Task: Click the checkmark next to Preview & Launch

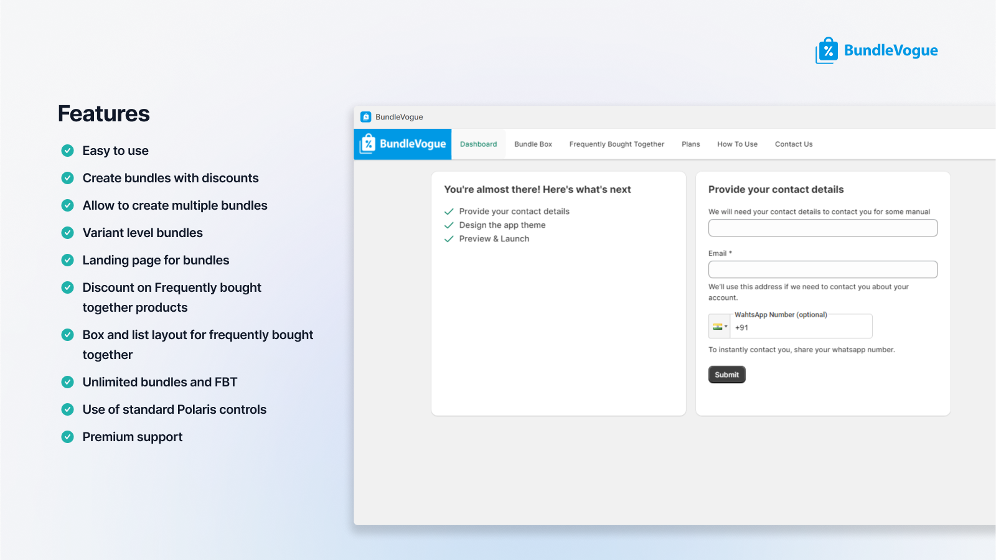Action: coord(449,239)
